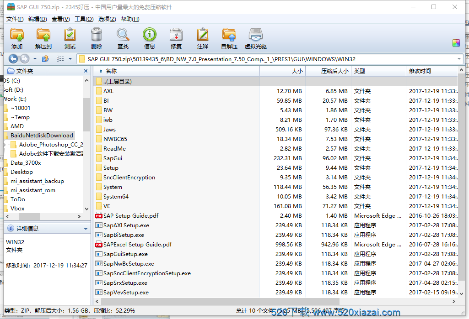The width and height of the screenshot is (469, 319).
Task: Select the NWBC65 folder row
Action: click(276, 139)
